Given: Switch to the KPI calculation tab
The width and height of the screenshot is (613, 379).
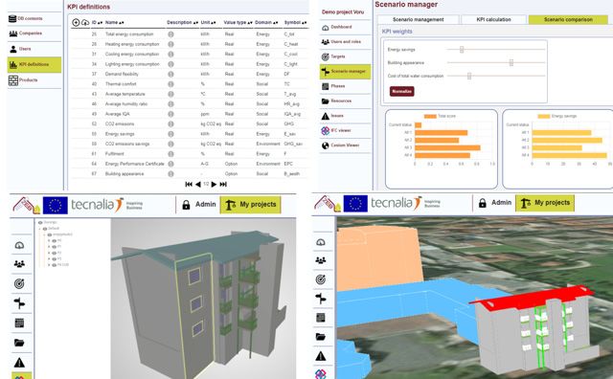Looking at the screenshot, I should tap(494, 19).
